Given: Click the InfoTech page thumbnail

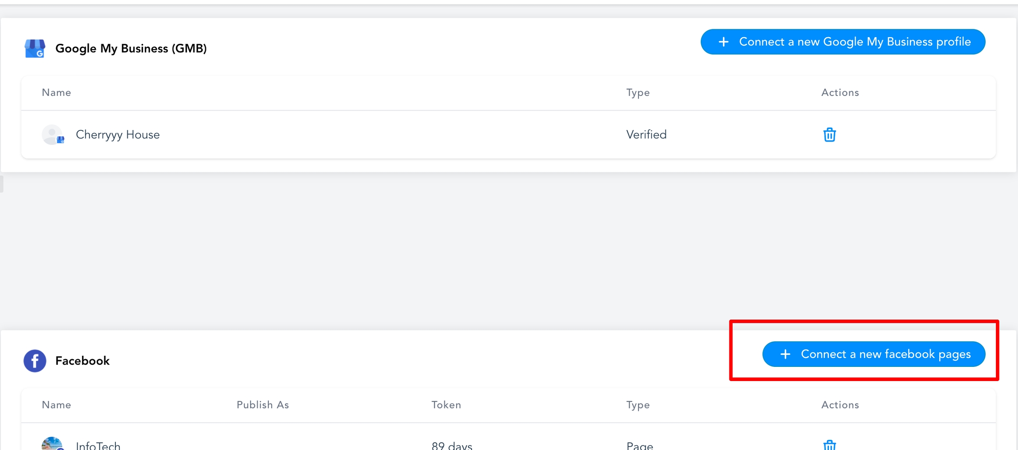Looking at the screenshot, I should click(x=52, y=444).
